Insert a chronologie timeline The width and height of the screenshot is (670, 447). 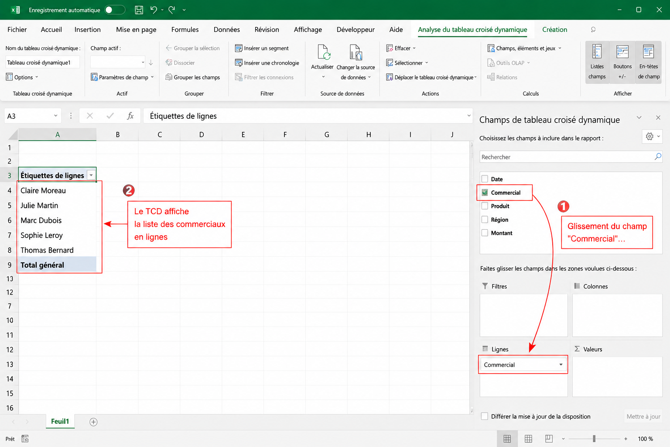267,63
